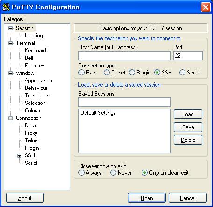This screenshot has height=207, width=213.
Task: Click the PuTTY icon in title bar
Action: (6, 7)
